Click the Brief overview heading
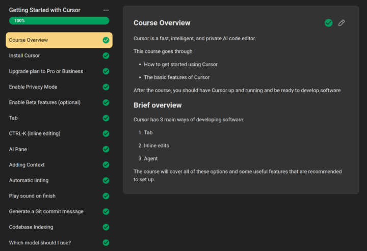The height and width of the screenshot is (251, 367). click(158, 105)
